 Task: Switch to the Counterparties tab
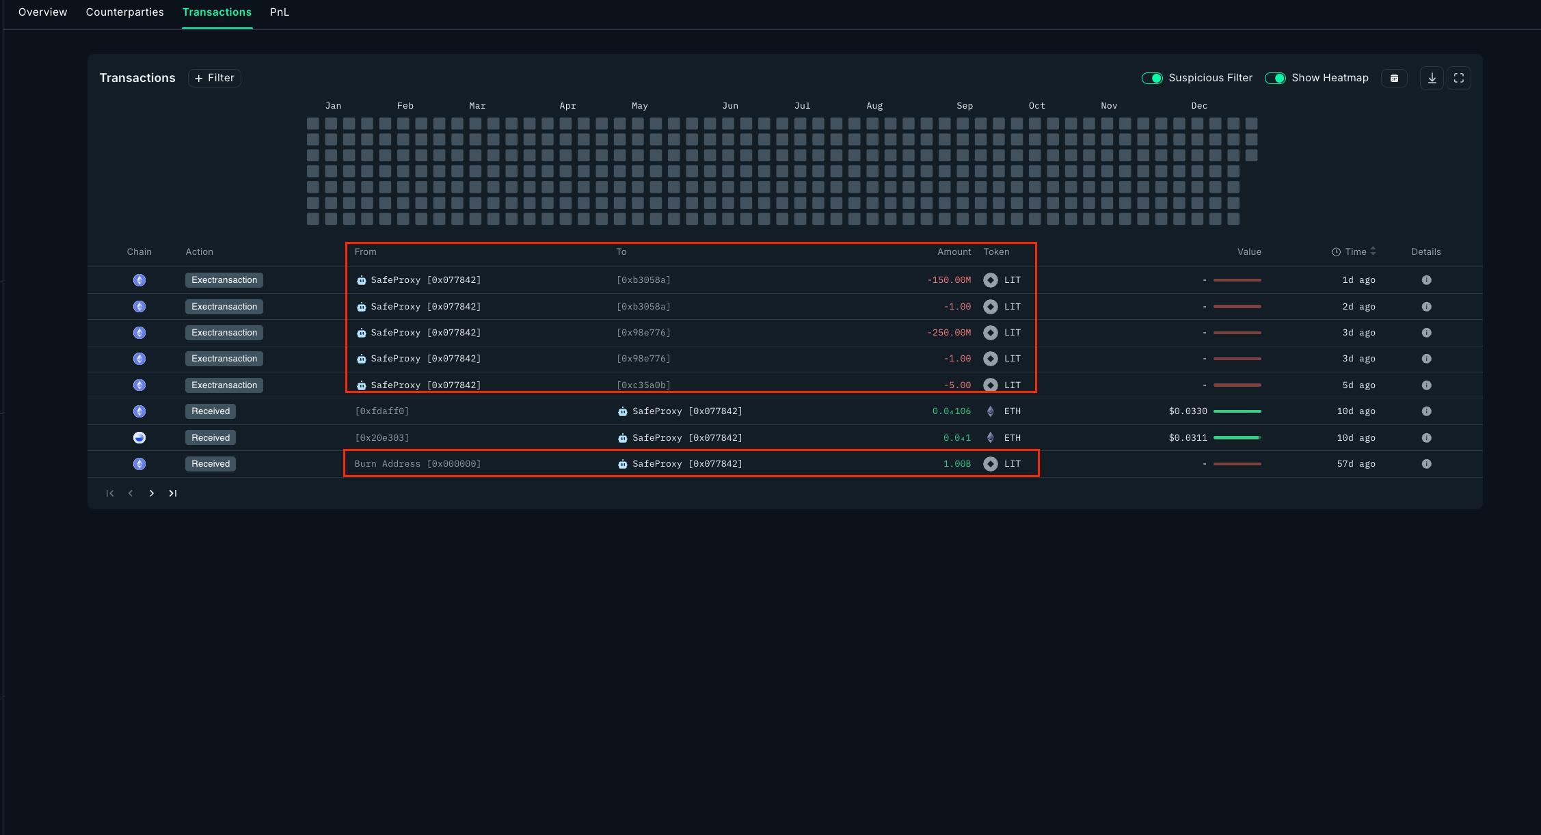tap(124, 12)
